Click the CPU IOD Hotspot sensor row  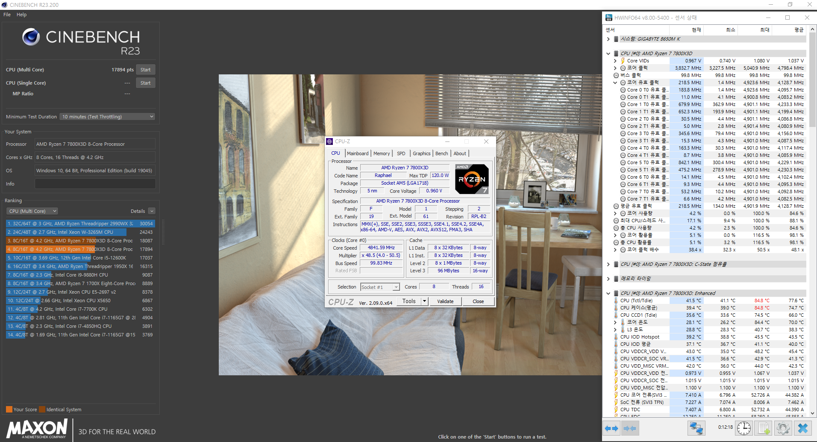(709, 337)
